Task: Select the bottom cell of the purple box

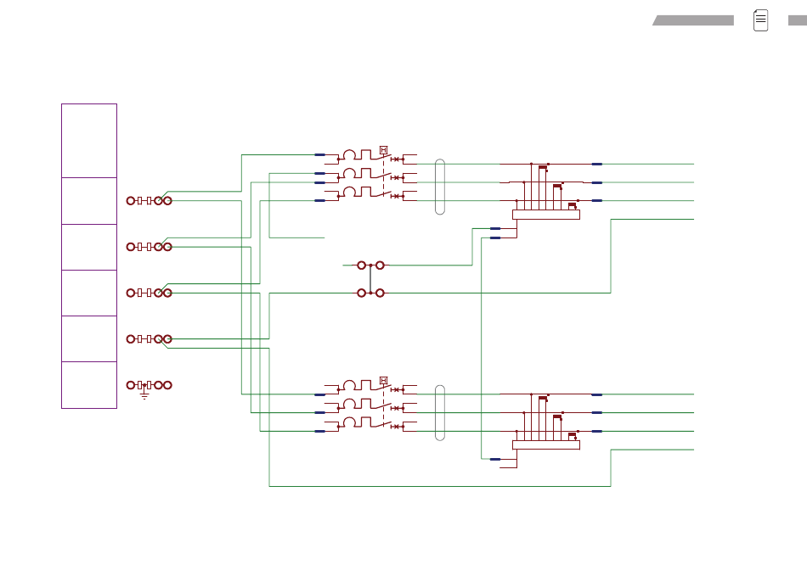Action: 89,385
